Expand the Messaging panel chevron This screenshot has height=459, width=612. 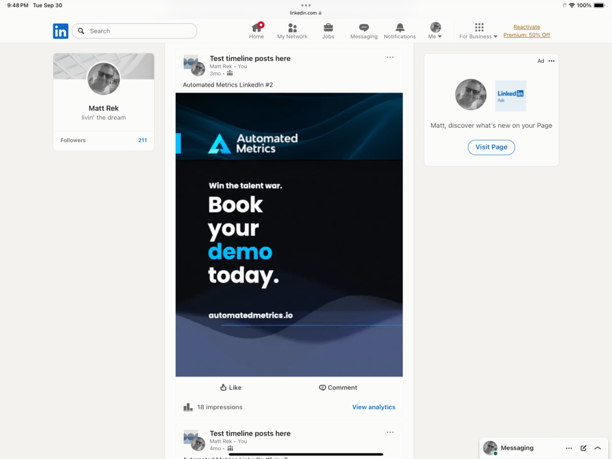point(598,448)
